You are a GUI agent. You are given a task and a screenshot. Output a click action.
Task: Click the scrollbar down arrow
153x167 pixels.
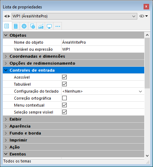click(x=147, y=156)
